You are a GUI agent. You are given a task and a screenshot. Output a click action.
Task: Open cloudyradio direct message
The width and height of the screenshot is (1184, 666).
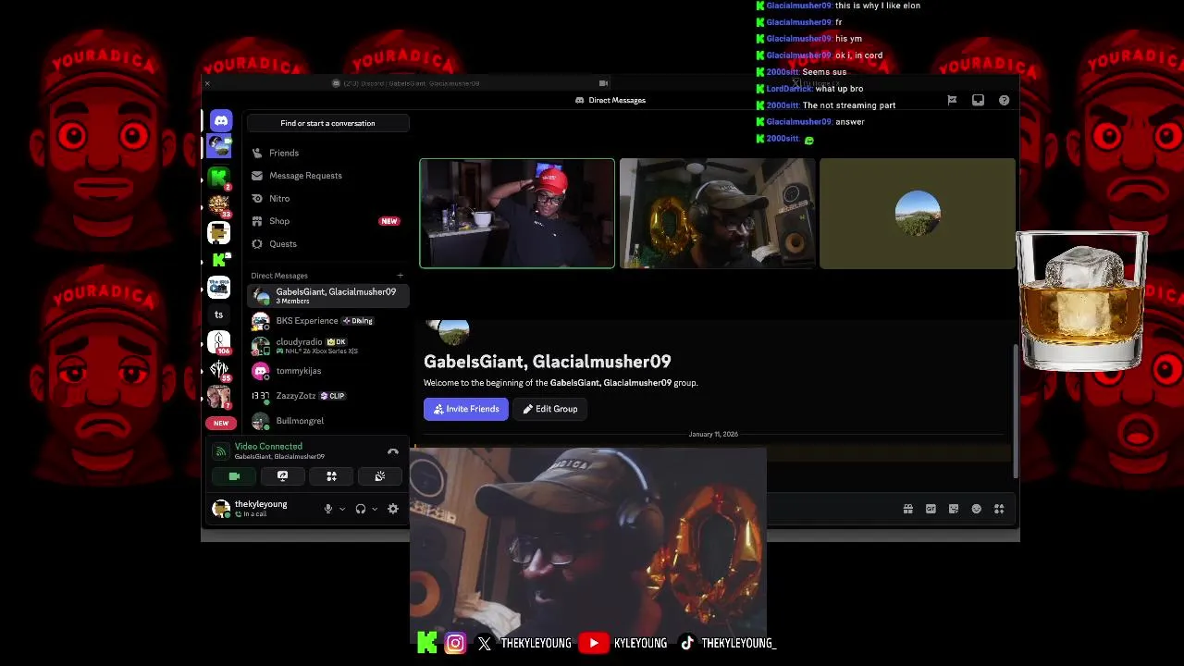328,346
